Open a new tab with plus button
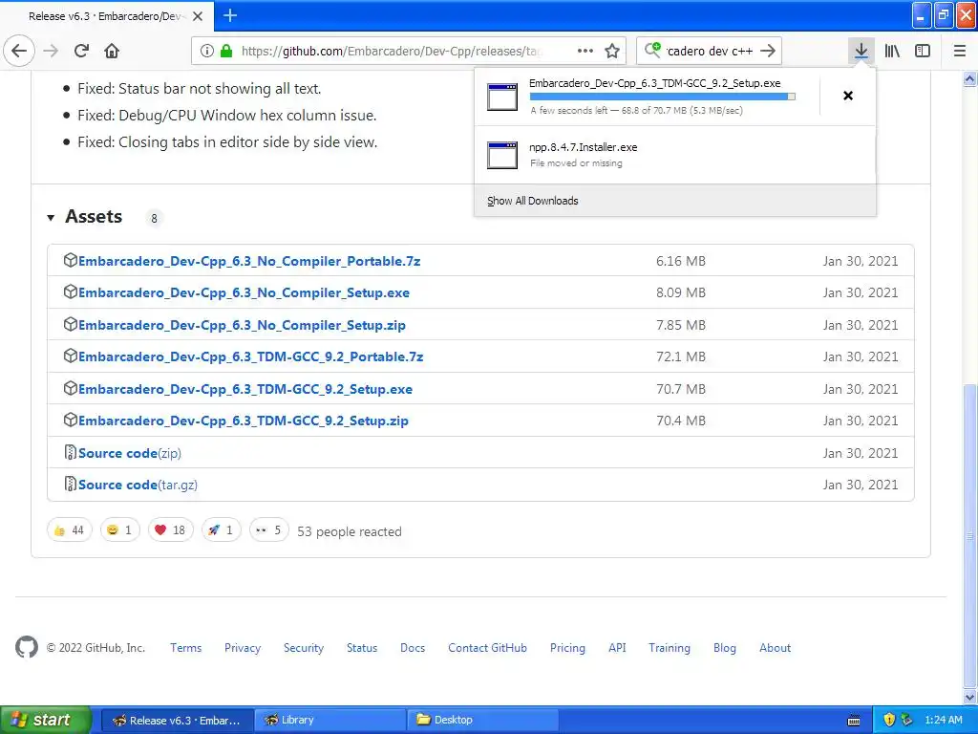This screenshot has height=734, width=978. [230, 15]
